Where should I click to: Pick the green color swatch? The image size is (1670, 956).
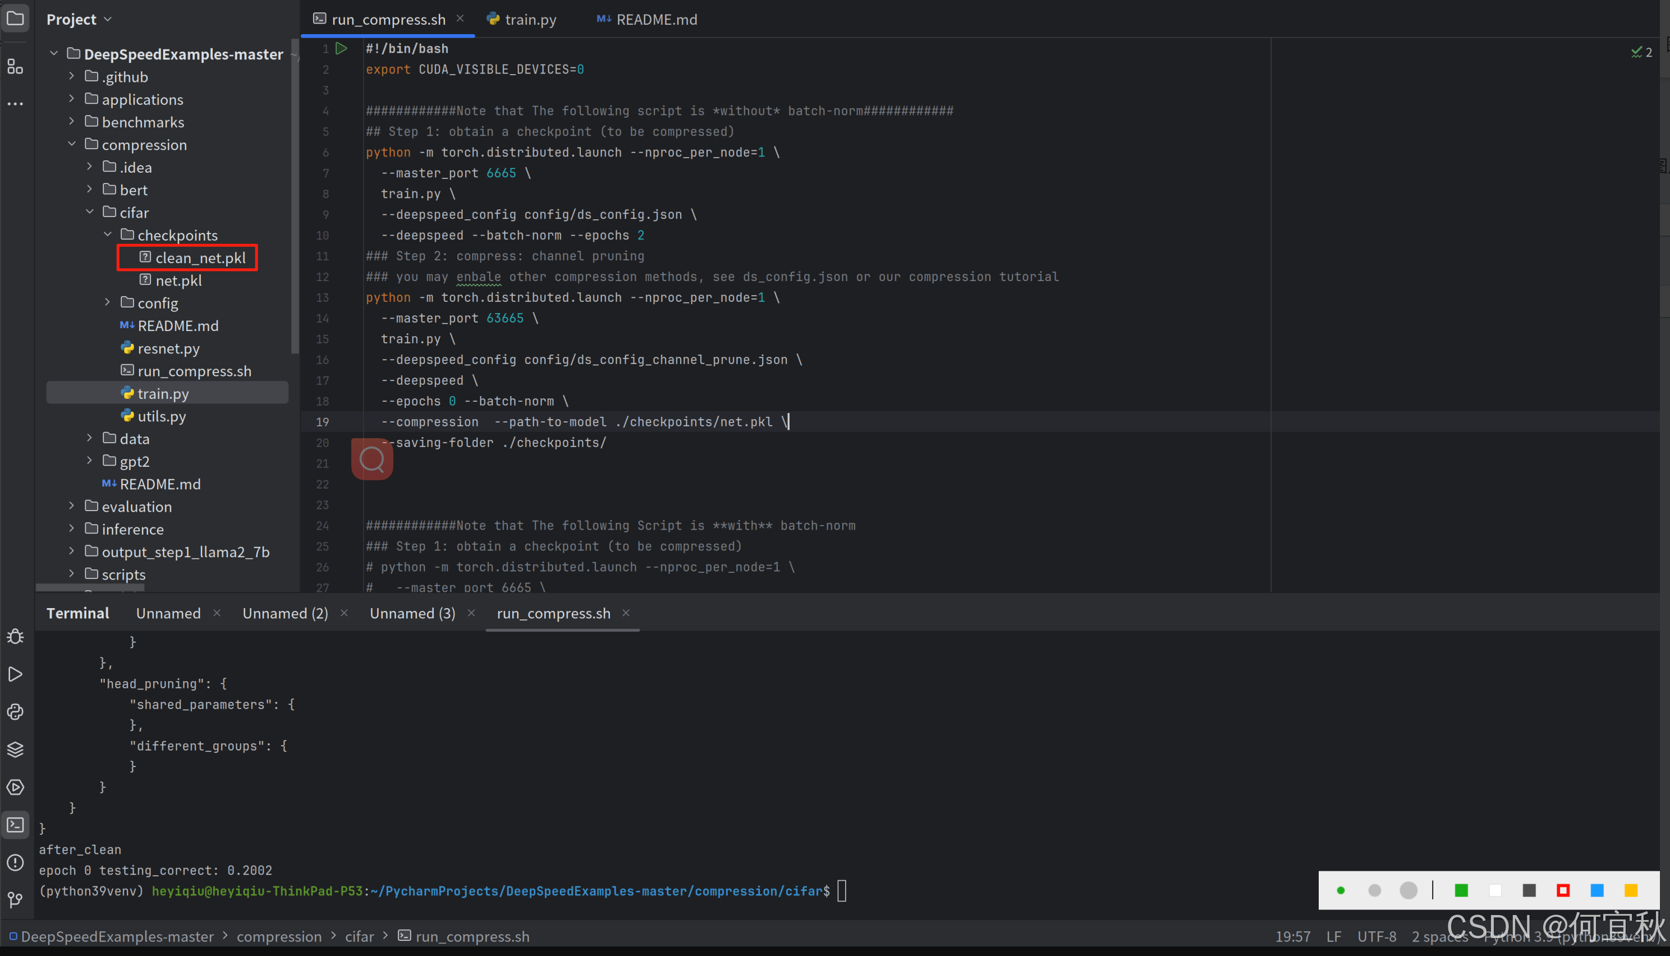click(1461, 890)
